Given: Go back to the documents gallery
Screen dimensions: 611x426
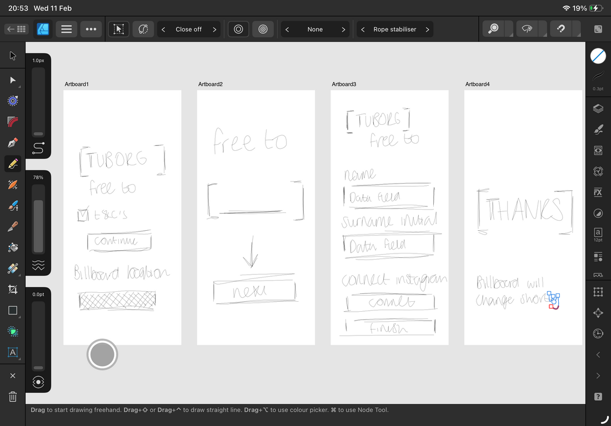Looking at the screenshot, I should pos(16,29).
